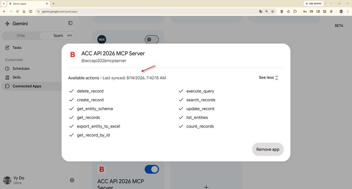This screenshot has height=189, width=352.
Task: Click browser profile avatar in toolbar
Action: (x=341, y=11)
